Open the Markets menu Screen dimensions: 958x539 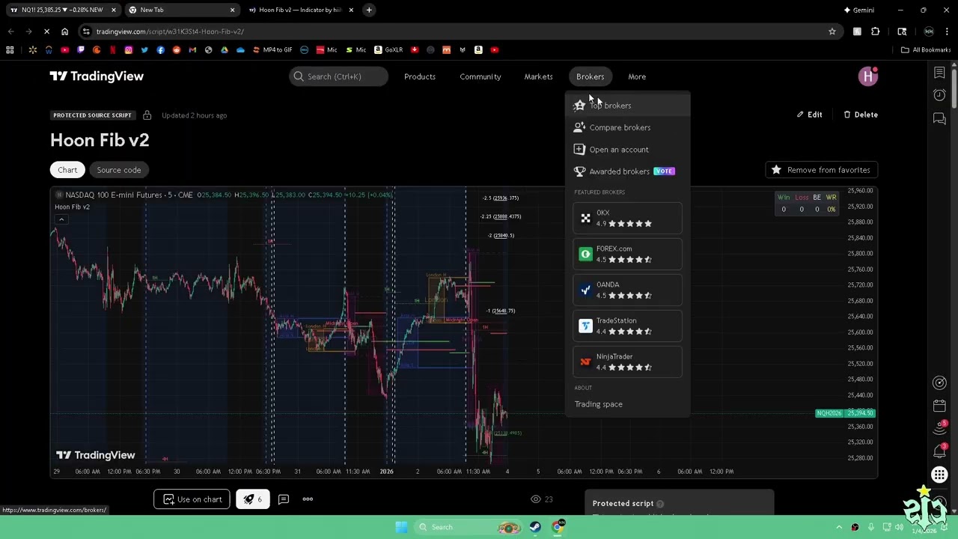click(538, 76)
